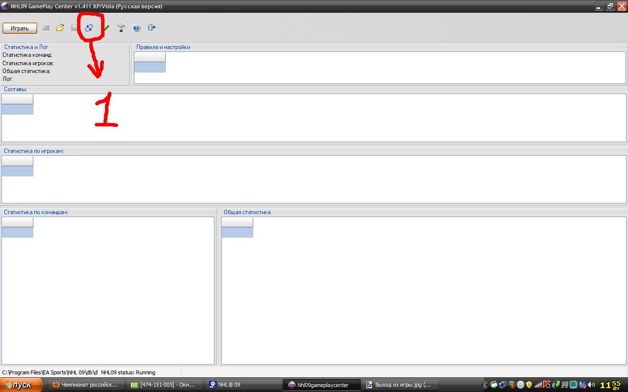Click the Лог: label
The width and height of the screenshot is (628, 392).
pyautogui.click(x=8, y=79)
